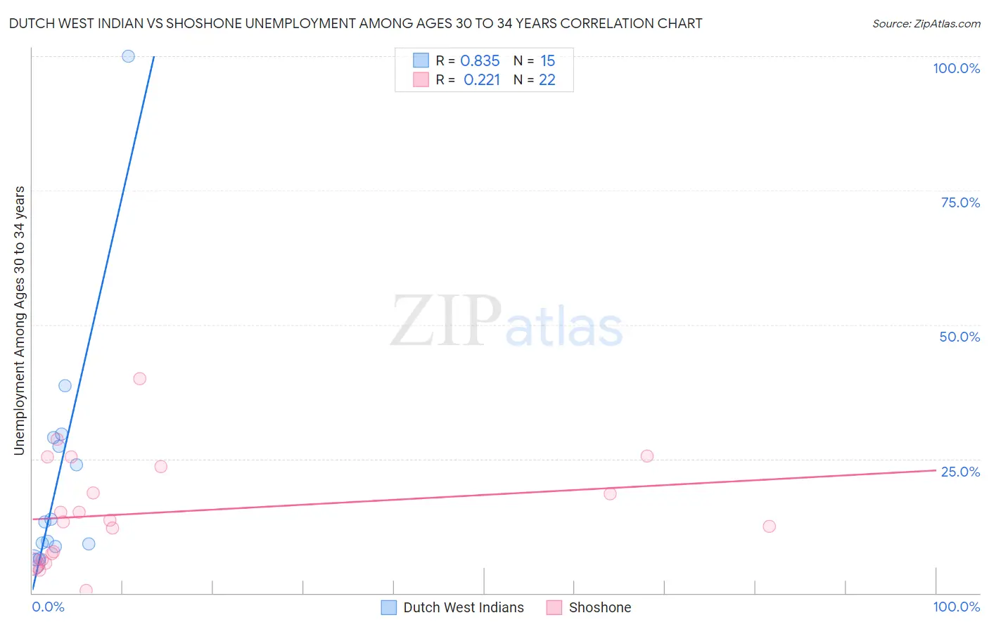Click the ZIPatlas watermark logo
Viewport: 989px width, 627px height.
[x=506, y=322]
